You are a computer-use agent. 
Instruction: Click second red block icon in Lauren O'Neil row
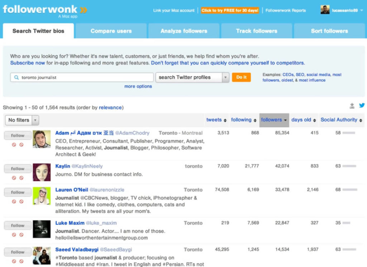coord(21,201)
